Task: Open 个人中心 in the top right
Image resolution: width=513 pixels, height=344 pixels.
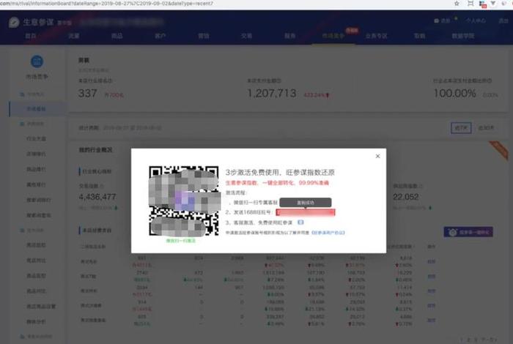Action: coord(475,21)
